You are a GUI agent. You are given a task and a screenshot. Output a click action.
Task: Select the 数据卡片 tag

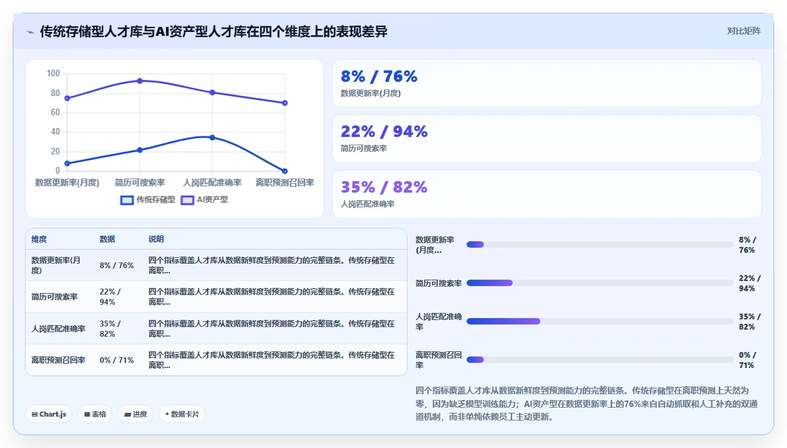pyautogui.click(x=182, y=414)
